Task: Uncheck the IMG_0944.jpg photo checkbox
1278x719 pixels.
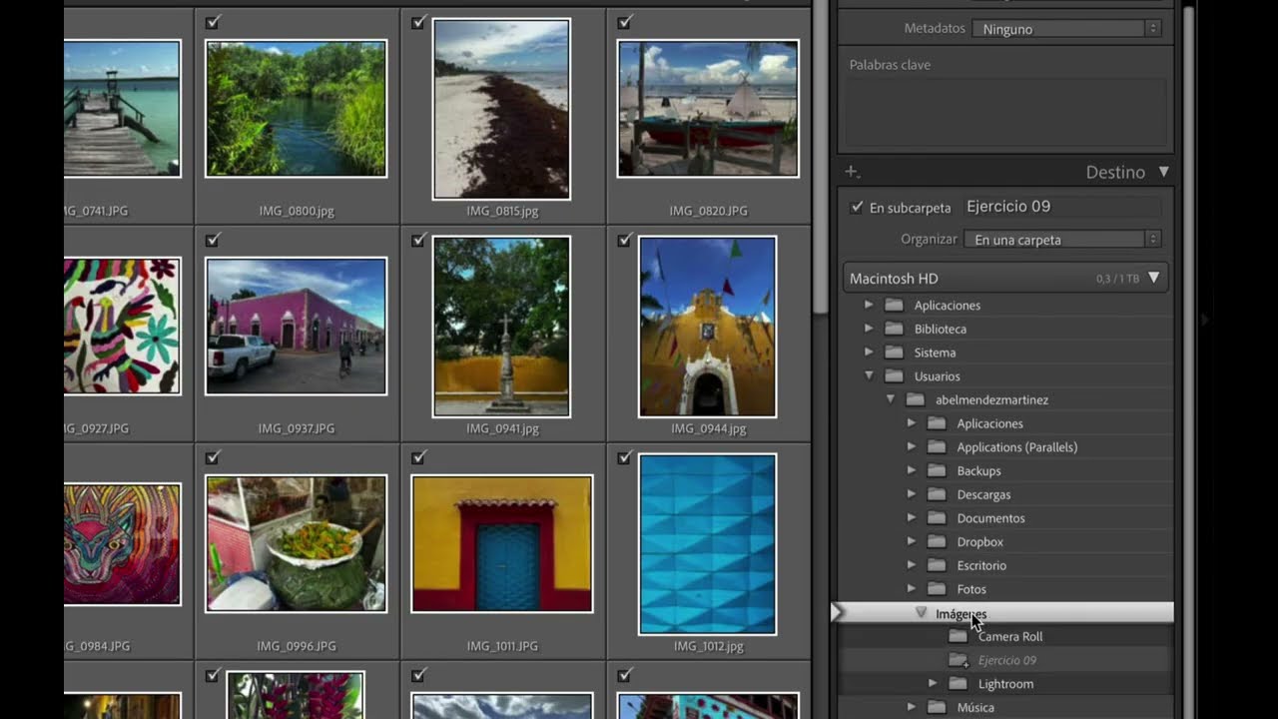Action: (624, 240)
